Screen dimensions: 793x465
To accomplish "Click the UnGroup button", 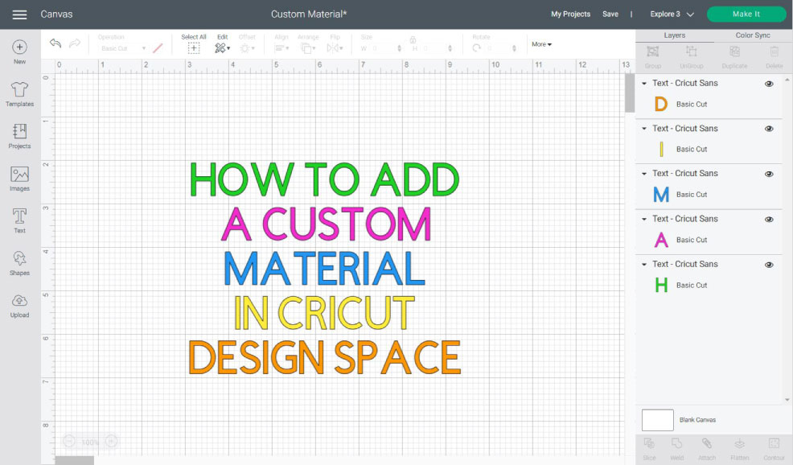I will pos(692,56).
